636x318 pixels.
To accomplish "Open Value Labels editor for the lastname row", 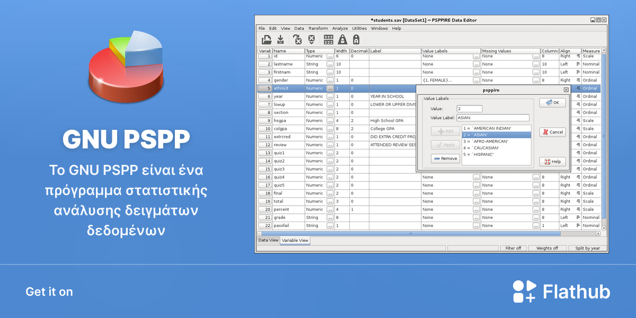I will (476, 64).
